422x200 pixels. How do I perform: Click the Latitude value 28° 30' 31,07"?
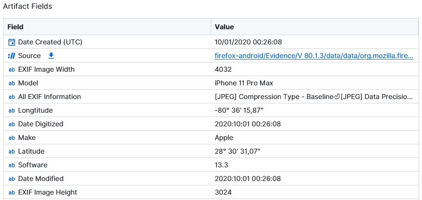point(238,151)
